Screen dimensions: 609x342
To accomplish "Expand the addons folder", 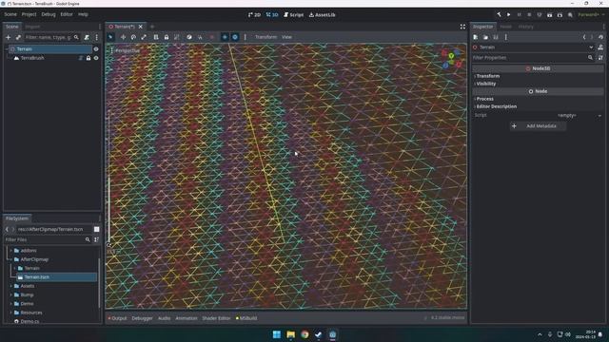I will (10, 251).
